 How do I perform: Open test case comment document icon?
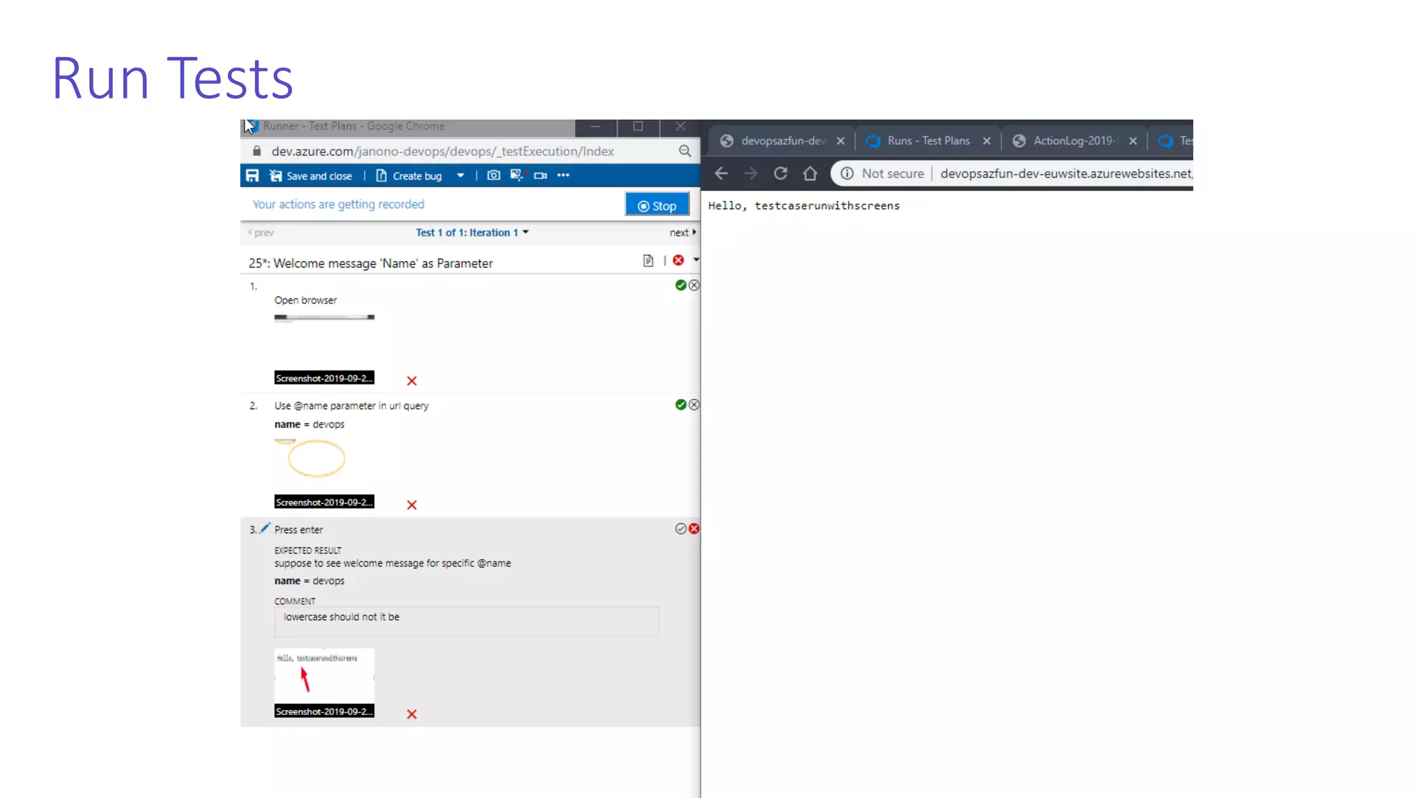click(648, 261)
